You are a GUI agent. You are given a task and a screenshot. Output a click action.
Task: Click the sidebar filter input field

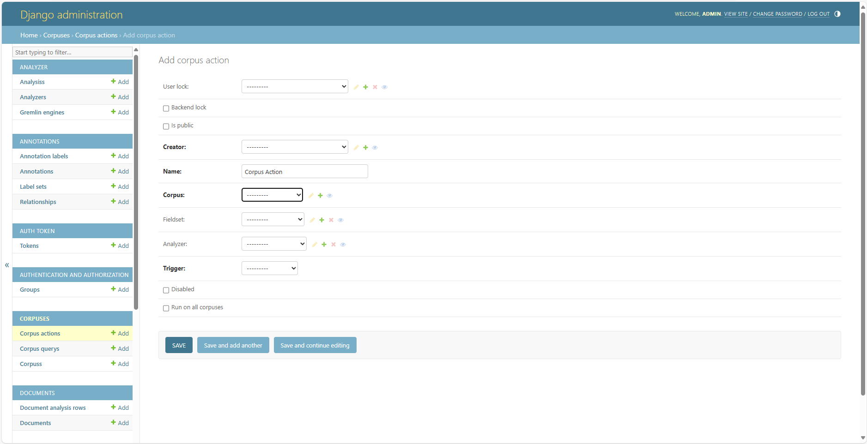(x=73, y=52)
